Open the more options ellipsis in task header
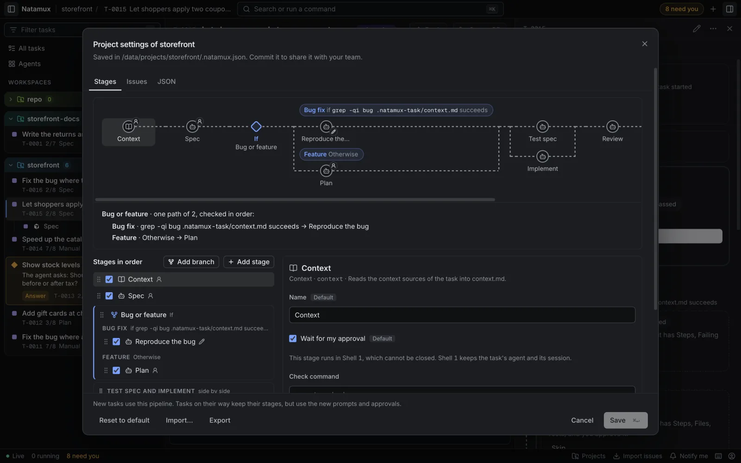The width and height of the screenshot is (741, 463). [x=713, y=29]
